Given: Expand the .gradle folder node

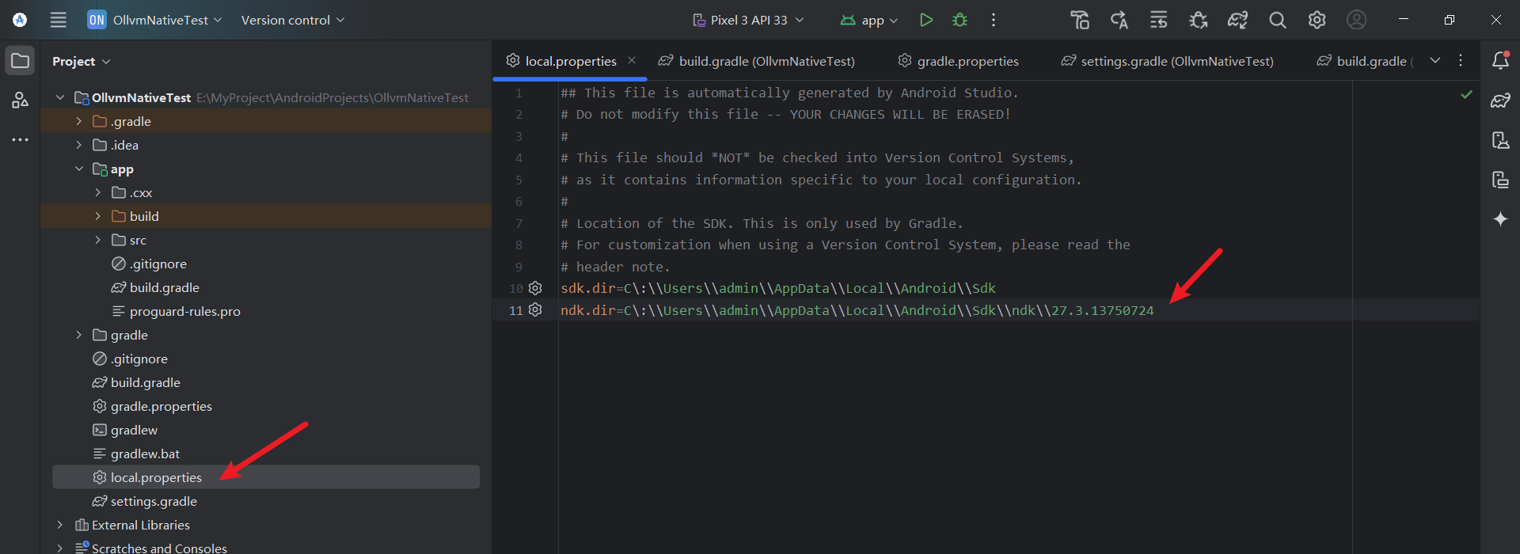Looking at the screenshot, I should (x=78, y=121).
